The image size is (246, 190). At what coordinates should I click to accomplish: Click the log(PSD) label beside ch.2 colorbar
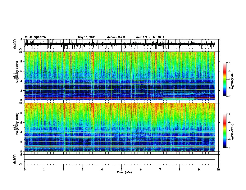coord(232,132)
